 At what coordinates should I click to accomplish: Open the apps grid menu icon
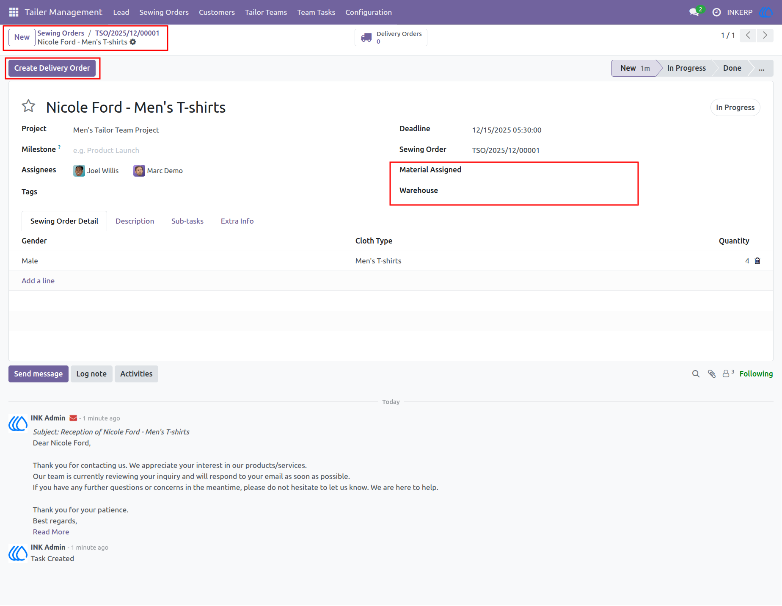(14, 12)
